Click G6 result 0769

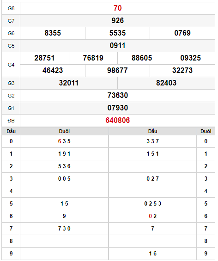click(x=182, y=33)
